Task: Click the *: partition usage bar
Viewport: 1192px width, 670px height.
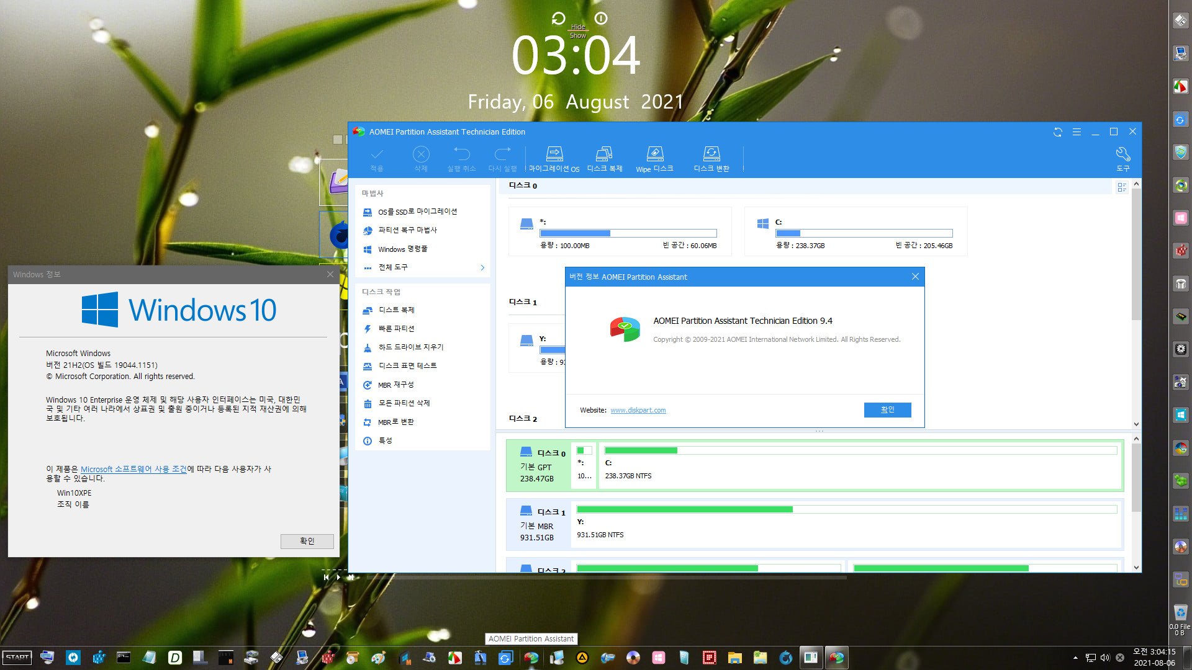Action: (x=628, y=233)
